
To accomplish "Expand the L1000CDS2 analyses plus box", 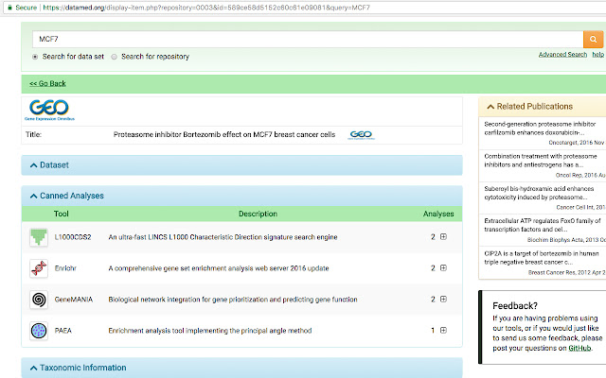I will tap(443, 237).
